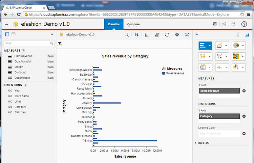Open the bar chart type dropdown arrow
254x163 pixels.
click(210, 46)
